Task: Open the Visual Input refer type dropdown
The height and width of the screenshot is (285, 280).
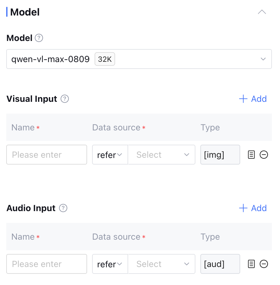Action: [110, 155]
